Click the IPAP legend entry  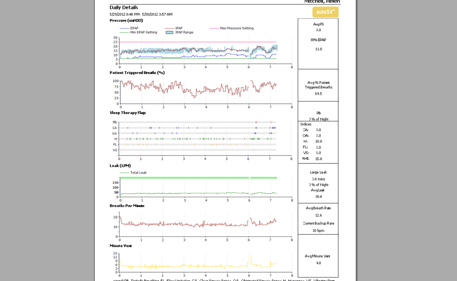click(174, 28)
